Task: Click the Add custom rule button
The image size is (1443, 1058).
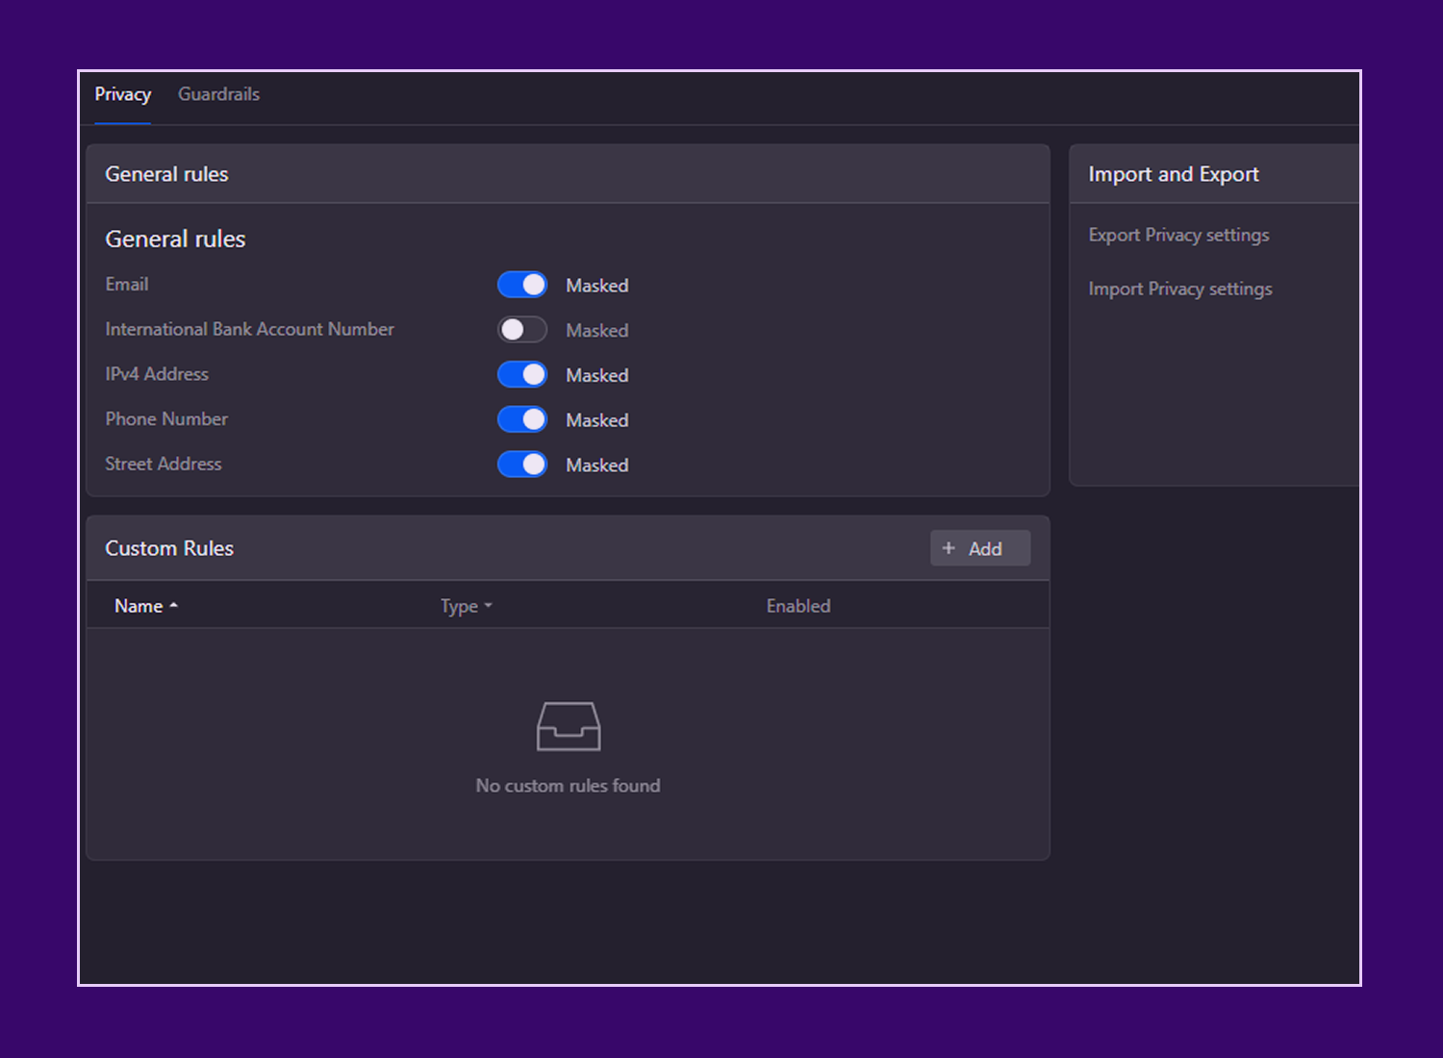Action: pos(979,548)
